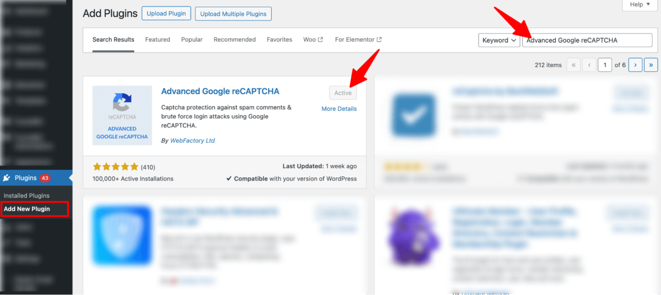Click Upload Multiple Plugins button

[233, 14]
